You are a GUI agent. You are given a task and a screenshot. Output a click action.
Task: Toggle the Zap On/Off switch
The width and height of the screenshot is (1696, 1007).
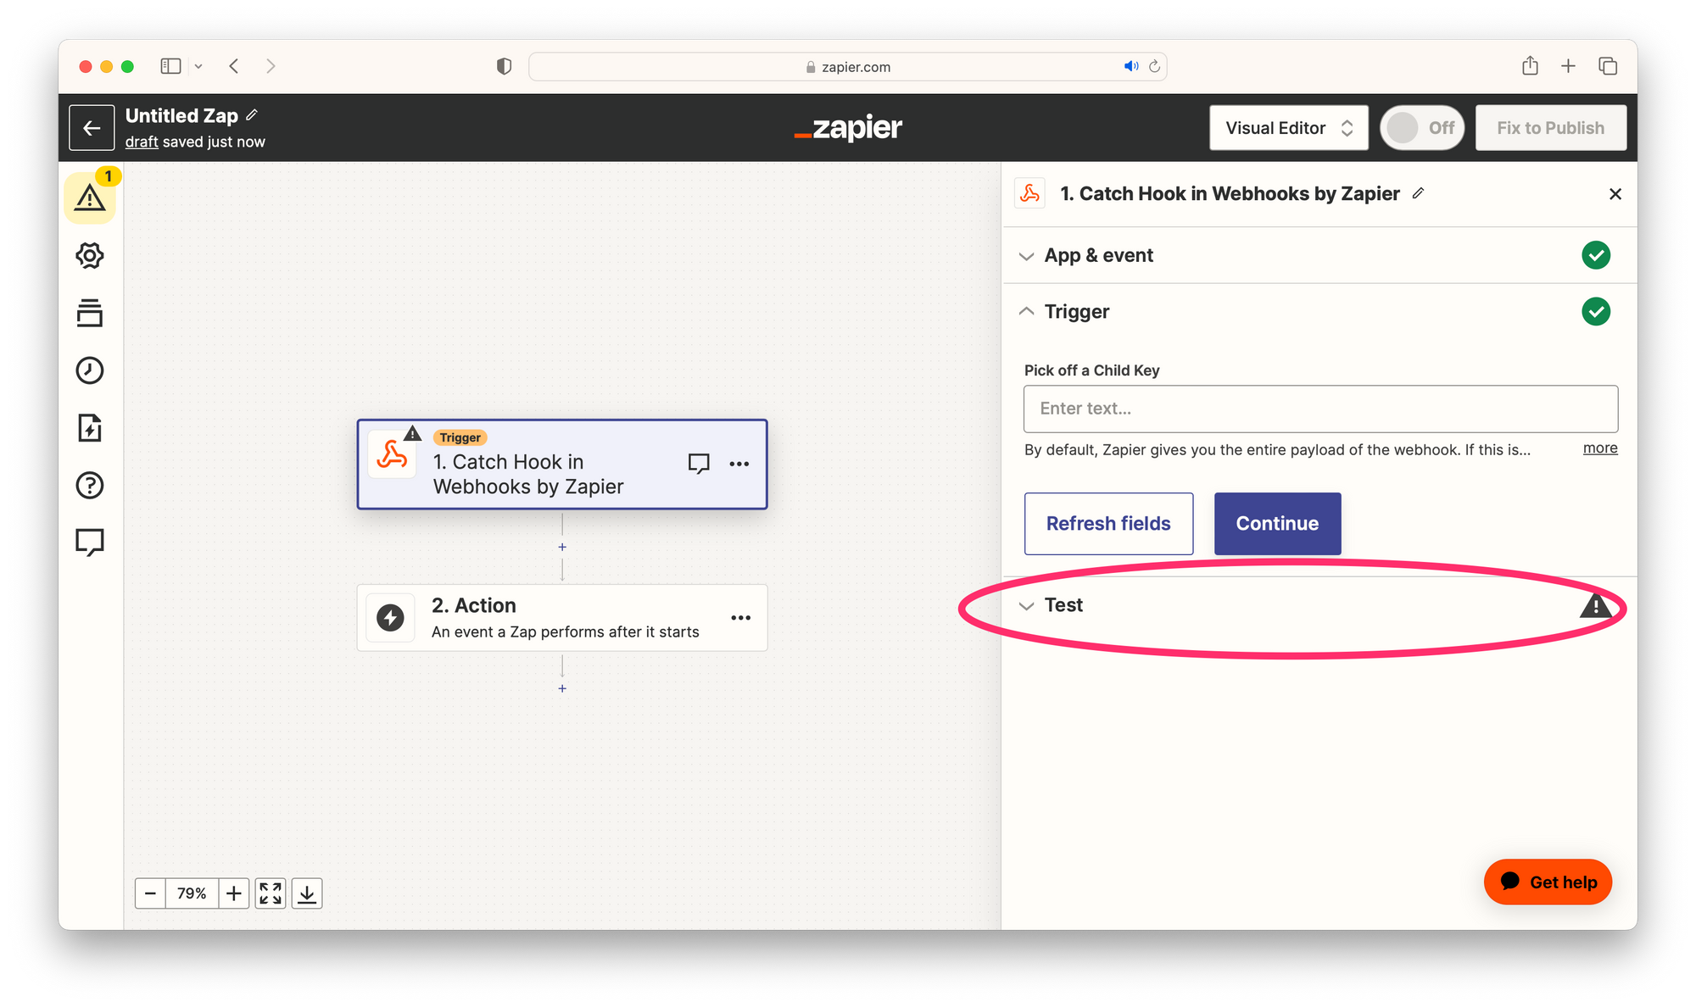(x=1422, y=128)
